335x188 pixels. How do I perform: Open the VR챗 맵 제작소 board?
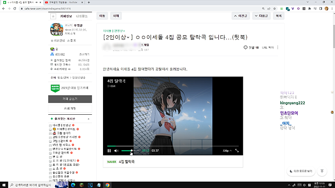click(x=62, y=145)
